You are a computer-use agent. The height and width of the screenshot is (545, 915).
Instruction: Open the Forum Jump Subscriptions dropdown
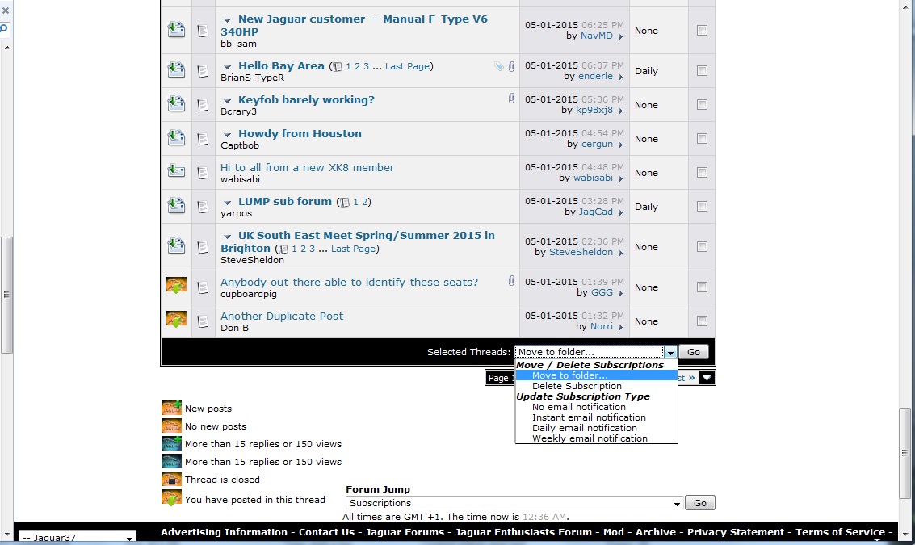pos(514,503)
